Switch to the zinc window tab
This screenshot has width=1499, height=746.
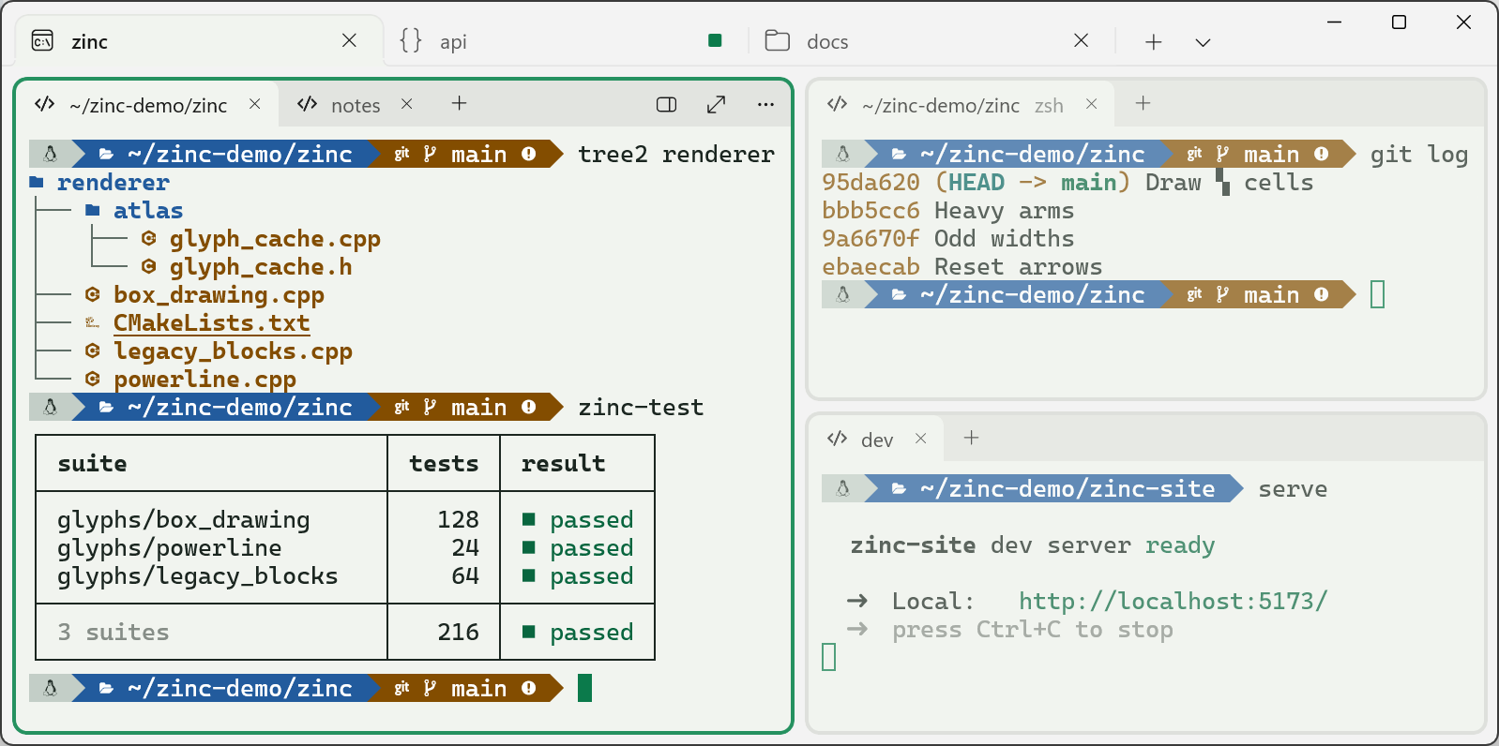[199, 41]
